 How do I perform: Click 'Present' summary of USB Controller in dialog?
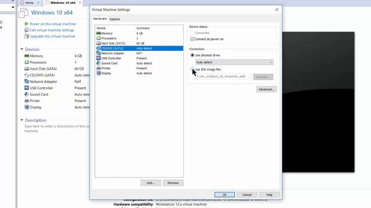(141, 58)
